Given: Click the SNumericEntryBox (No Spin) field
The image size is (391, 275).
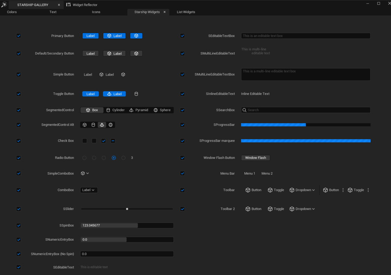Looking at the screenshot, I should coord(127,254).
